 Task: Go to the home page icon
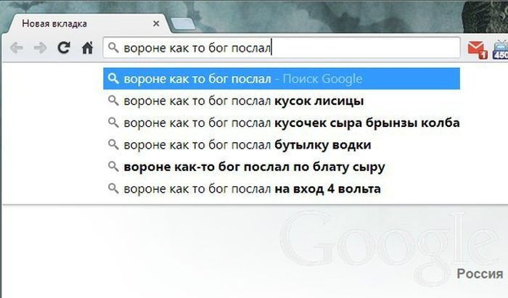point(87,48)
